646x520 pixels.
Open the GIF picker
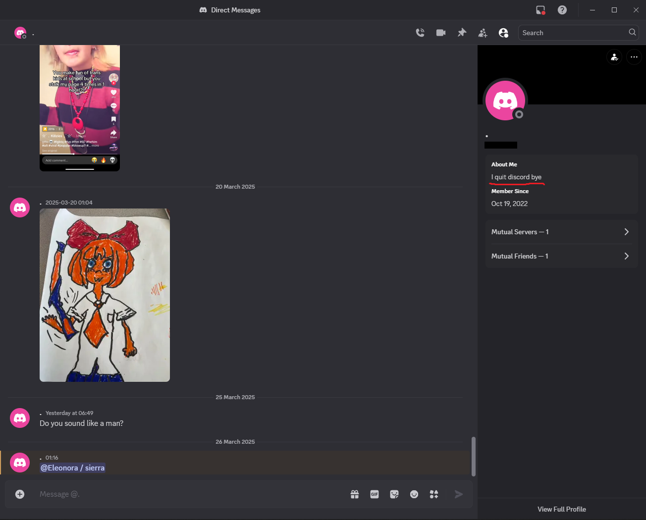[375, 494]
